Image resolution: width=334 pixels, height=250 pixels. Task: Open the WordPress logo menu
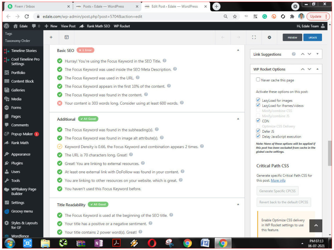(7, 26)
